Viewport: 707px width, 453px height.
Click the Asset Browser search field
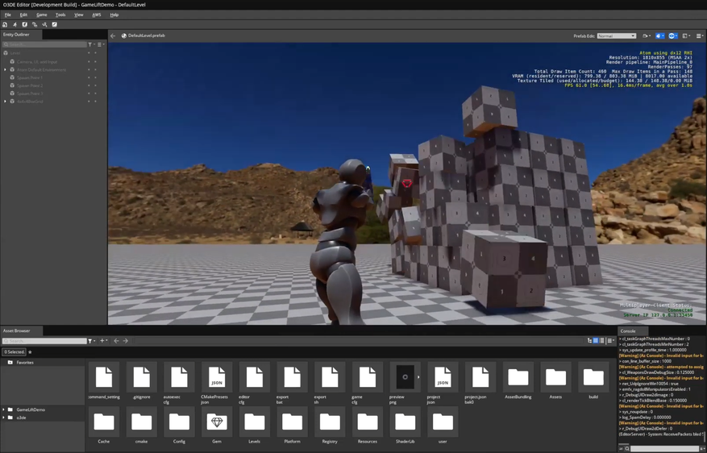point(44,341)
